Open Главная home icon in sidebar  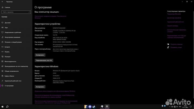click(x=2, y=8)
